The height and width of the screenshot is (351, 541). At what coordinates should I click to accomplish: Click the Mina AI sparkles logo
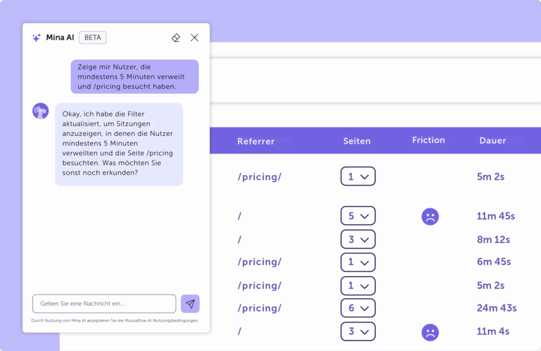click(x=36, y=37)
